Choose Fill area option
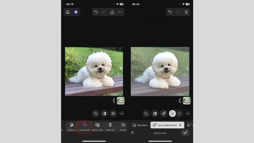The width and height of the screenshot is (254, 143). point(123,127)
